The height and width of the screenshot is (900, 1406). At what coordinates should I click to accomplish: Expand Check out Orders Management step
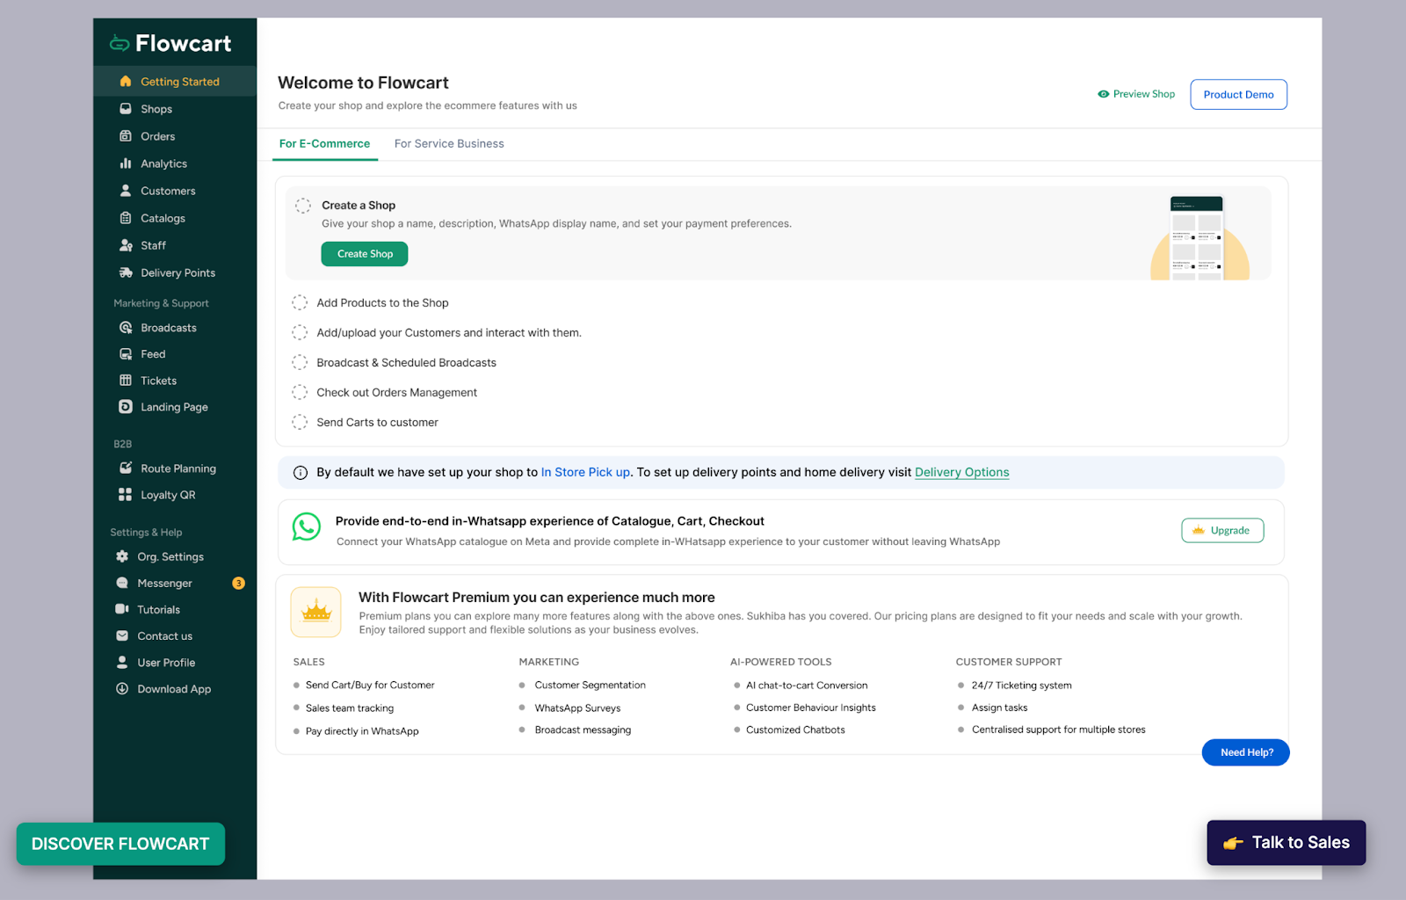pos(396,392)
